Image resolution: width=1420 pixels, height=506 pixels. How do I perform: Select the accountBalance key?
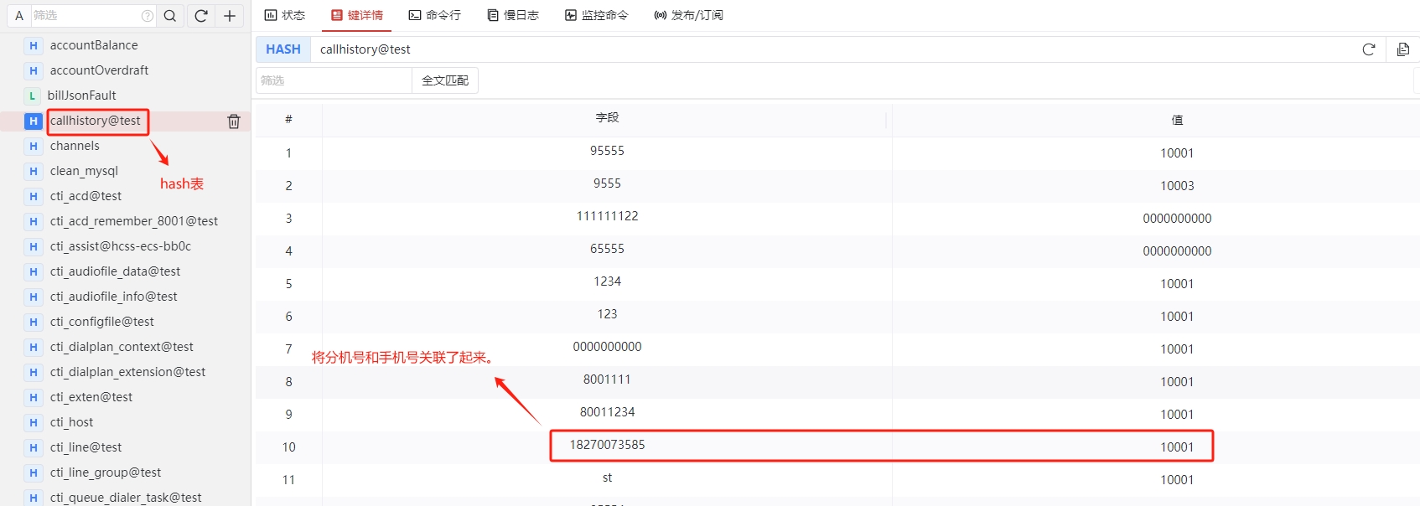click(x=94, y=45)
